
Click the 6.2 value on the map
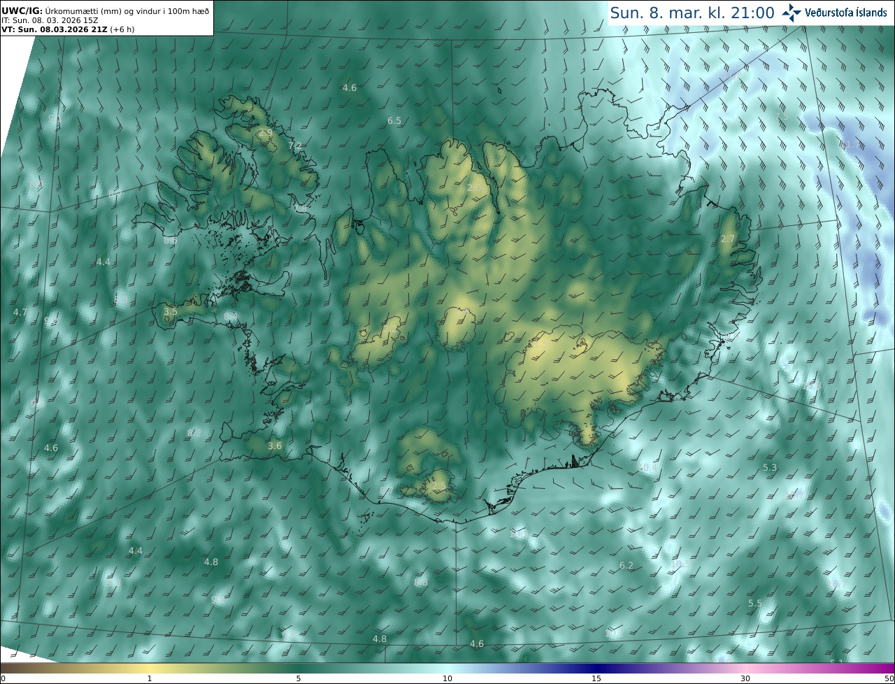[626, 565]
